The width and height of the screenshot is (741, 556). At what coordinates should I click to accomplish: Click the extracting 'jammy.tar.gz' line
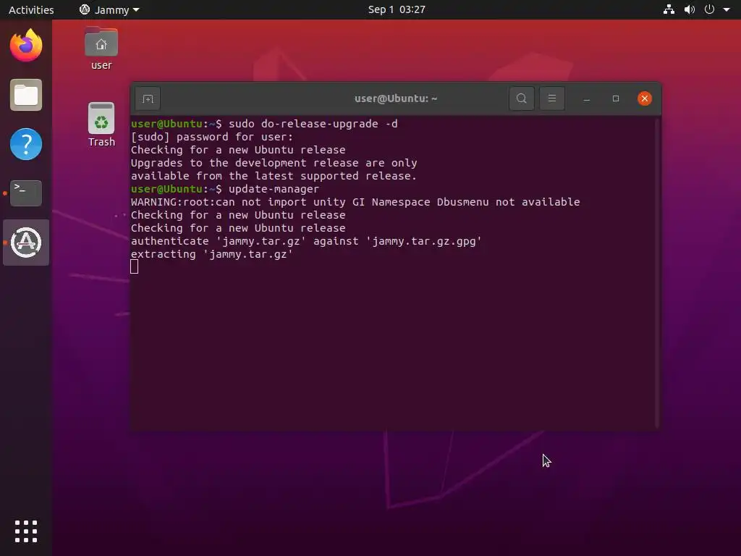tap(212, 254)
